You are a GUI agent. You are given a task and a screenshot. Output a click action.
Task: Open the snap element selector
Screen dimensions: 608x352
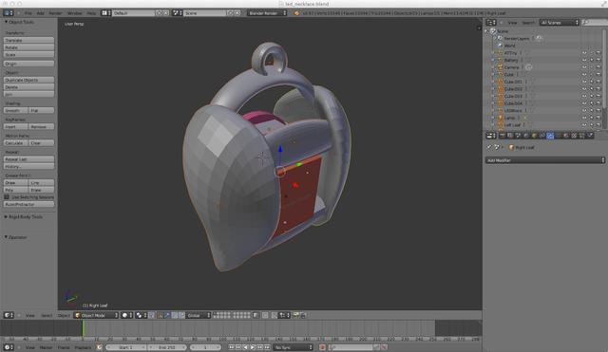click(x=284, y=316)
